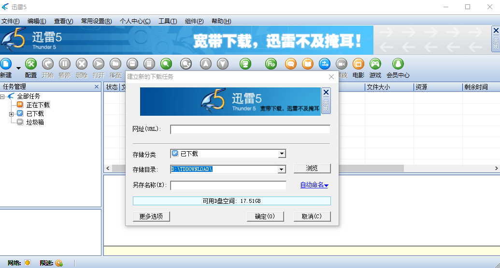Click the 开始 start toolbar icon

tap(48, 64)
